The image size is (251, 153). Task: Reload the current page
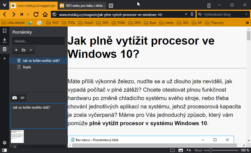click(x=36, y=14)
